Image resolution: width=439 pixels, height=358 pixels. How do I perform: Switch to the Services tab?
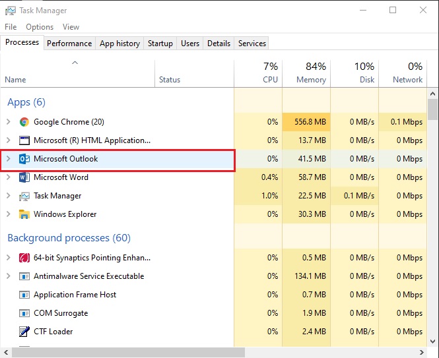point(252,44)
